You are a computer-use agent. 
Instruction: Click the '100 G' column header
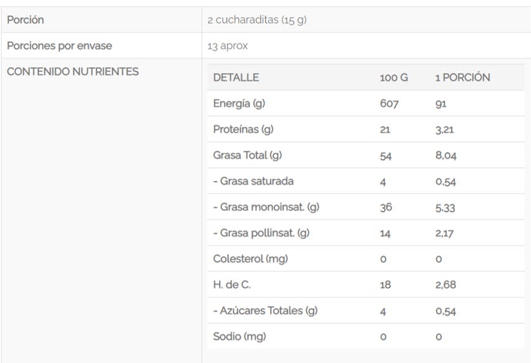click(393, 78)
